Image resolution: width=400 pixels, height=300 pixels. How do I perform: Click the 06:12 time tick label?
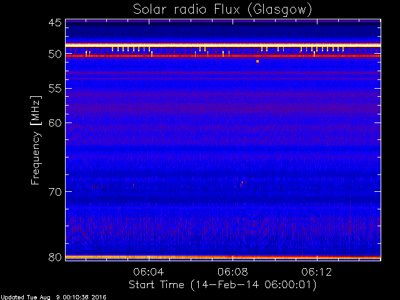coord(317,272)
